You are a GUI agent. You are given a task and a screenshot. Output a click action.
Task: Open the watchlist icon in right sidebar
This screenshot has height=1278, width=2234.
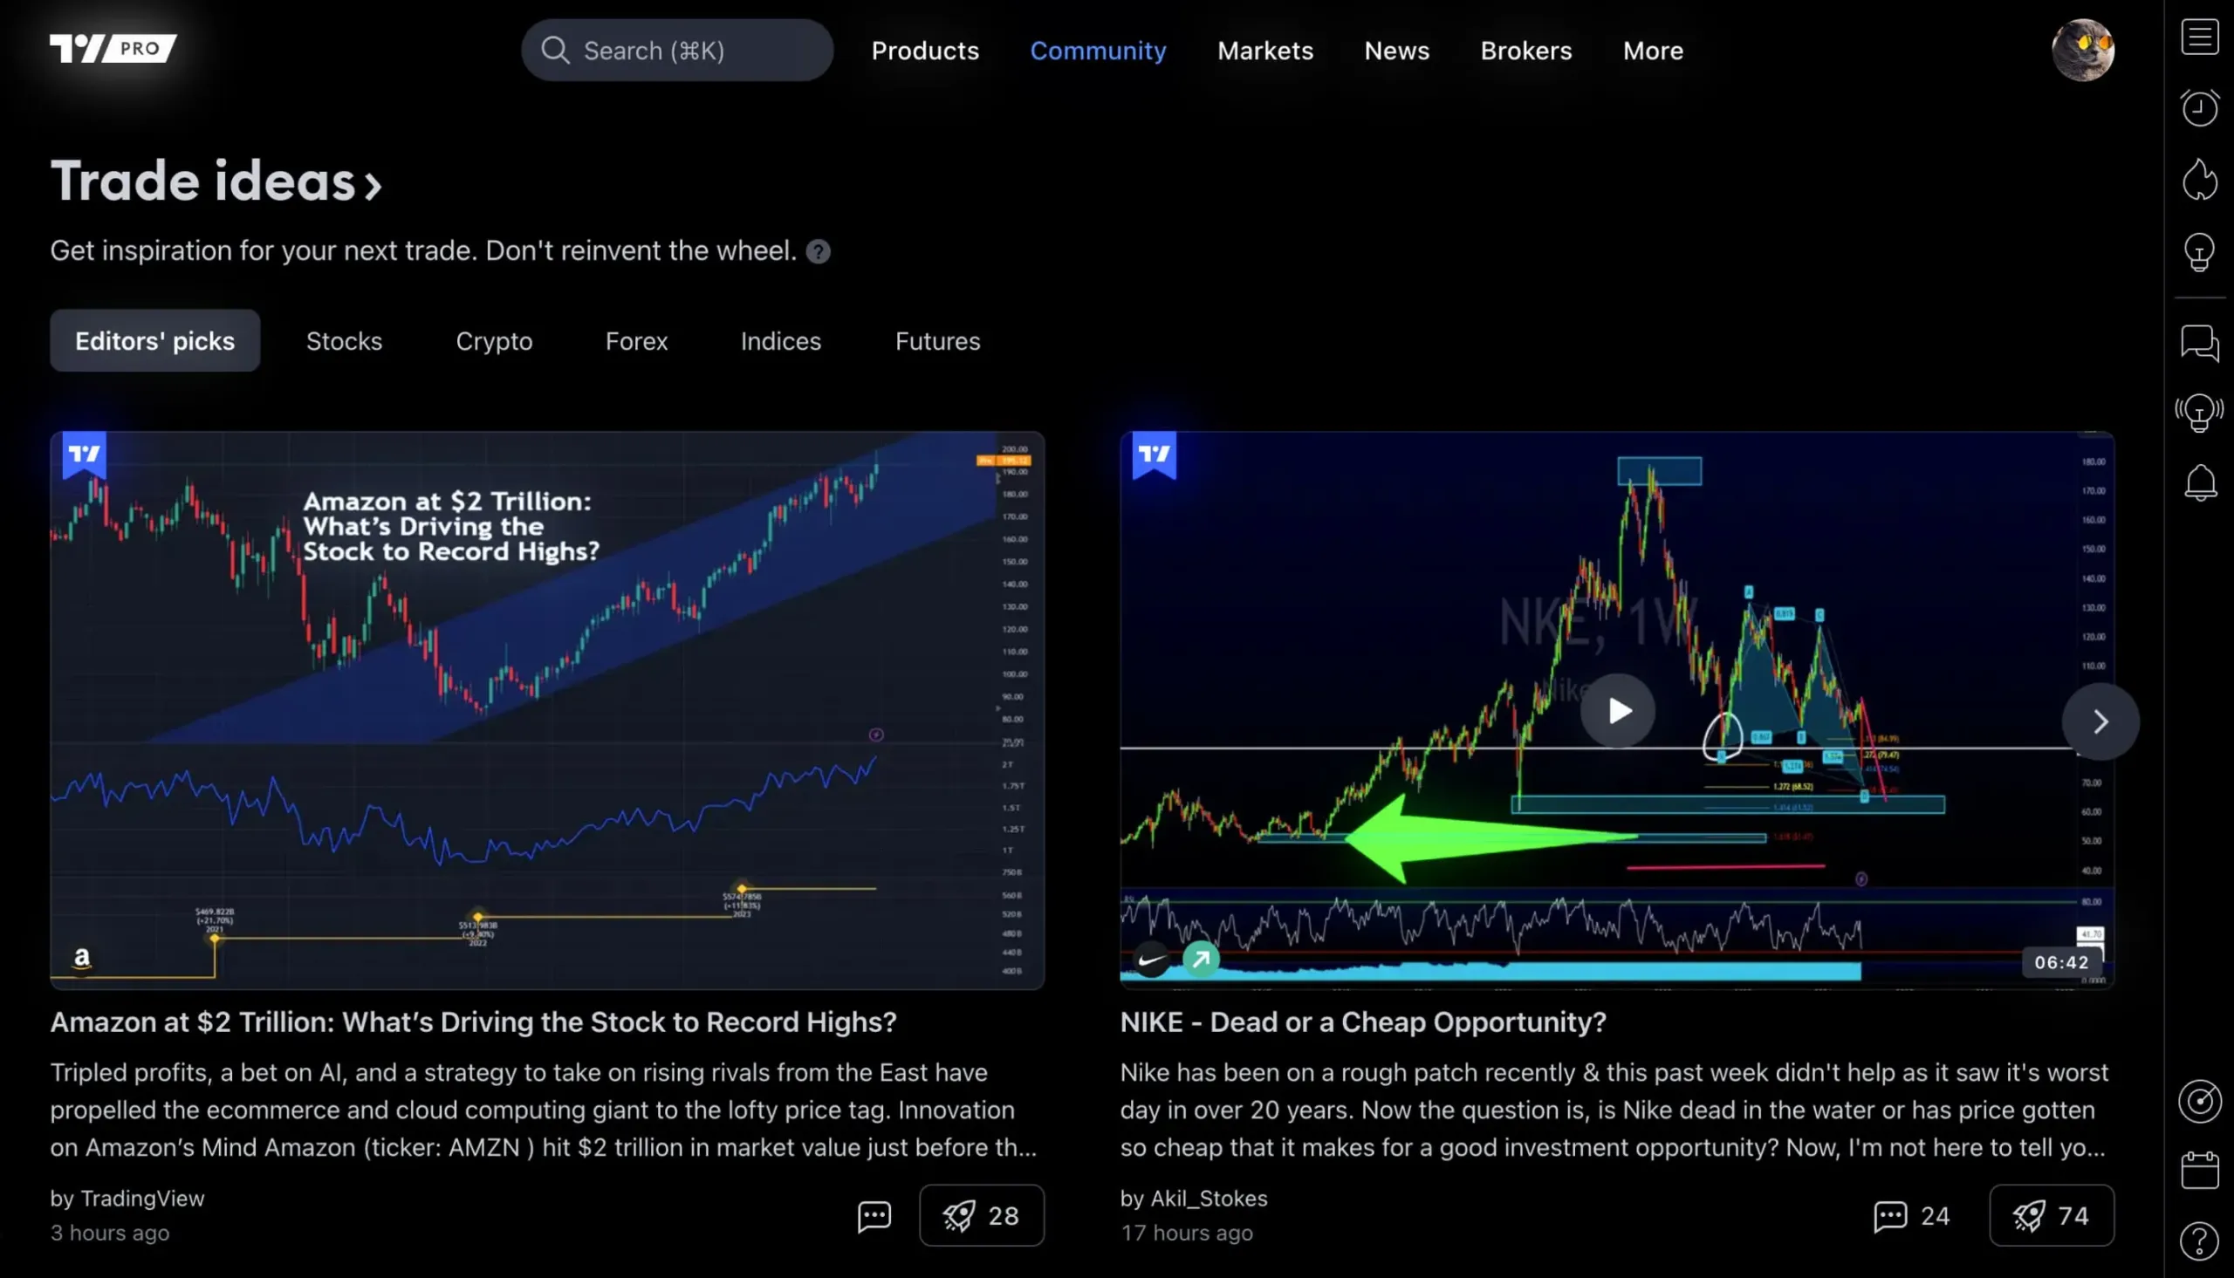tap(2199, 38)
